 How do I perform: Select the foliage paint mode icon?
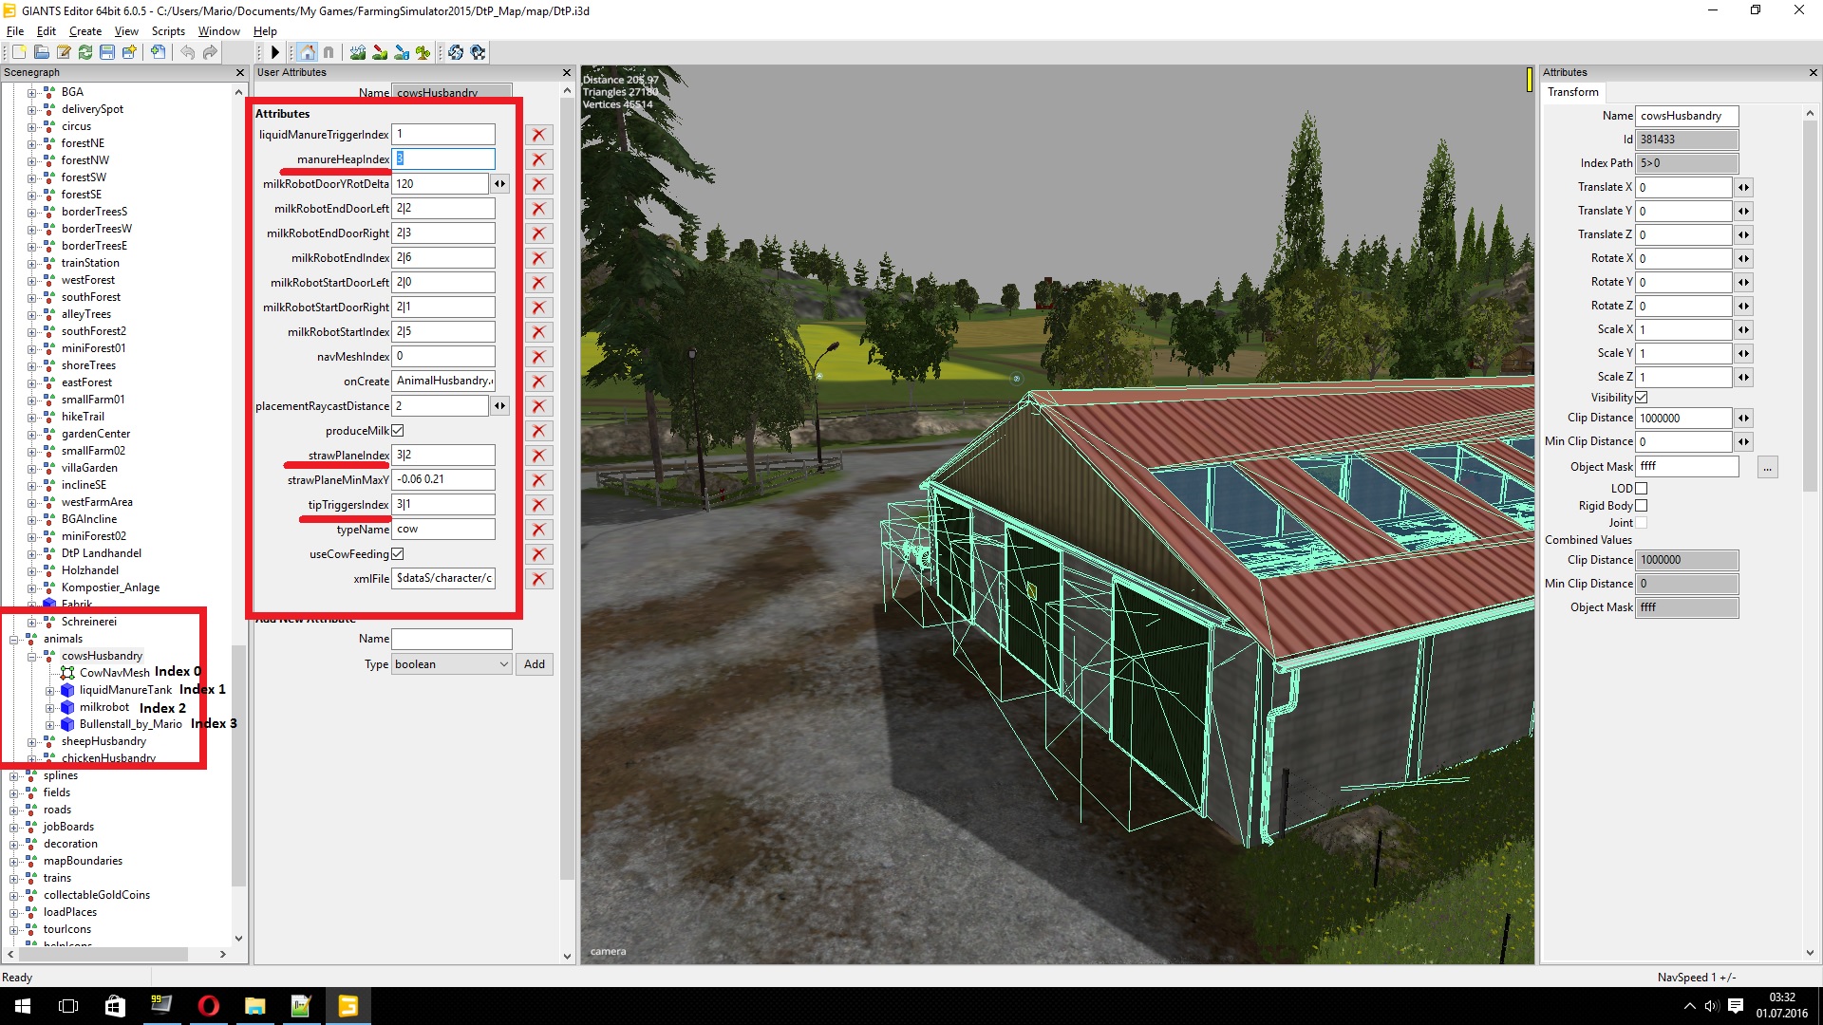pyautogui.click(x=423, y=52)
